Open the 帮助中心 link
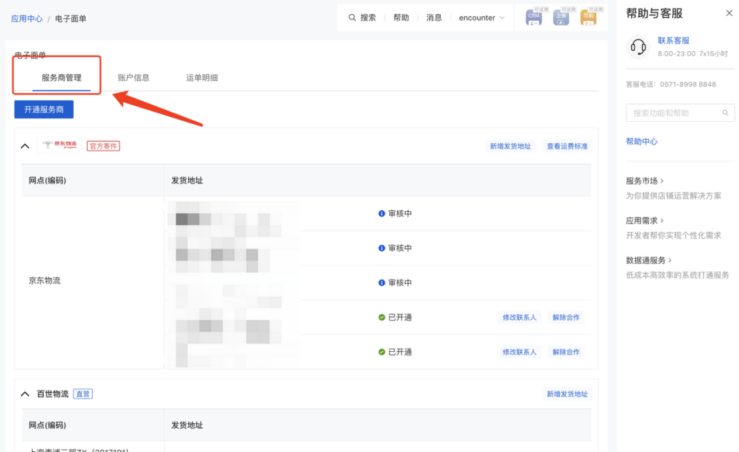Screen dimensions: 739x452 (642, 141)
